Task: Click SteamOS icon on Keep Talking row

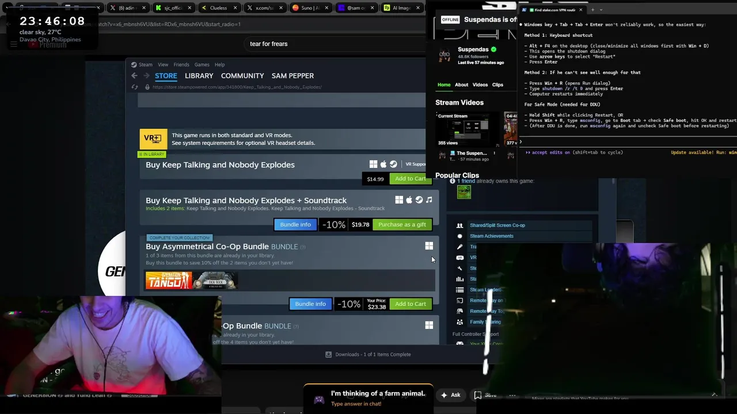Action: point(393,164)
